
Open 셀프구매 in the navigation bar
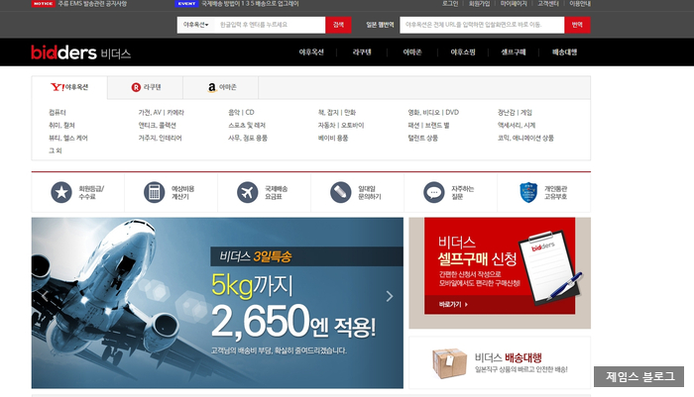click(x=513, y=52)
